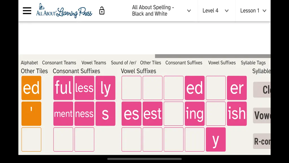
Task: Go to the Sound of /er/ tab
Action: point(124,63)
